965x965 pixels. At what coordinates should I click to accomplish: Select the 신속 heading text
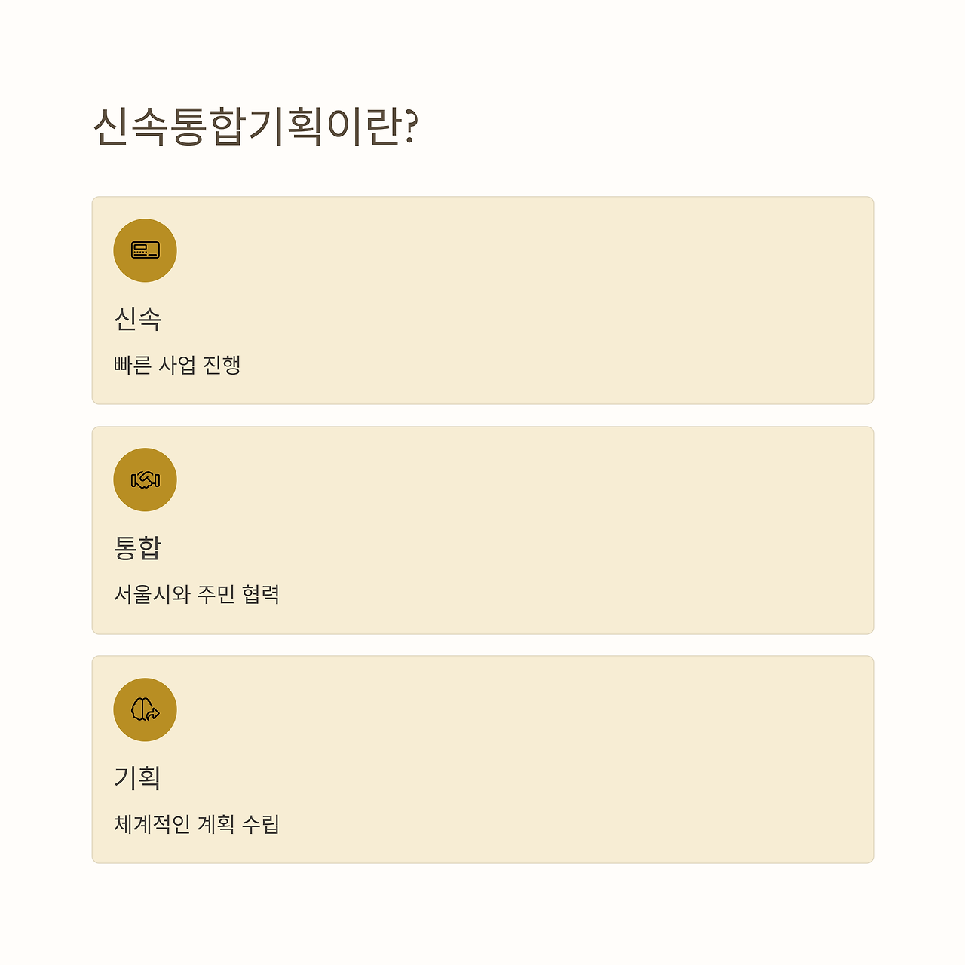pyautogui.click(x=137, y=319)
